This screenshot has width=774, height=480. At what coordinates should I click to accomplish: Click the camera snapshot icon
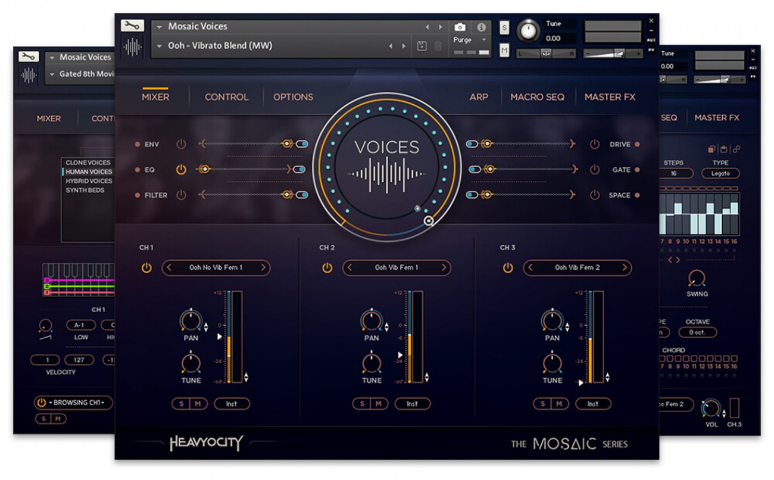tap(460, 27)
